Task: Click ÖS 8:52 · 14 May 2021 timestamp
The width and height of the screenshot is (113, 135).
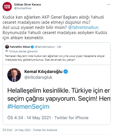Action: pos(17,130)
